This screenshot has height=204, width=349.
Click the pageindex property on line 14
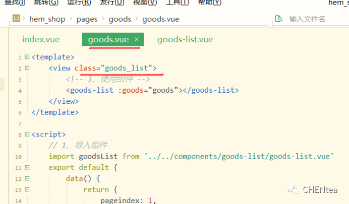point(120,200)
